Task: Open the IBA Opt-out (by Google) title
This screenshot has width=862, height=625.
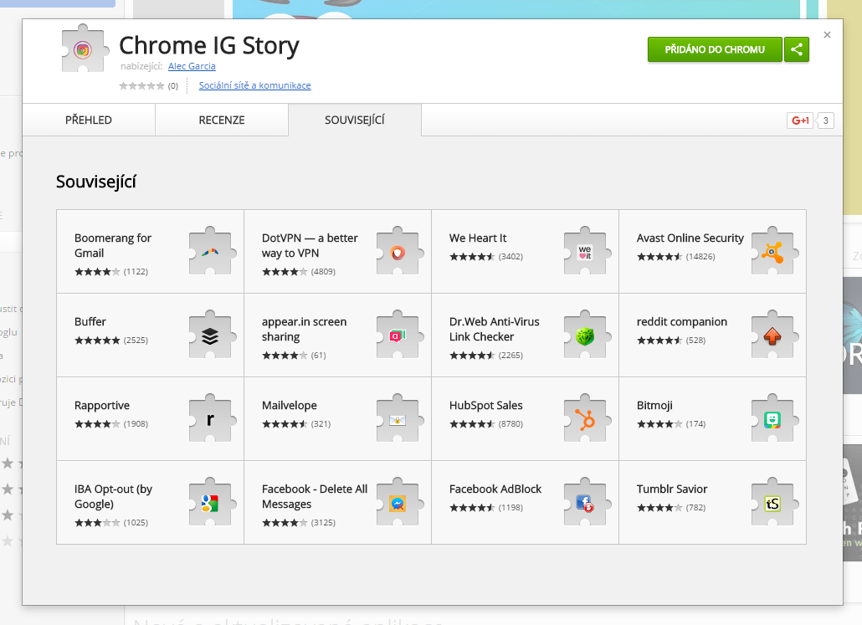Action: pyautogui.click(x=113, y=496)
